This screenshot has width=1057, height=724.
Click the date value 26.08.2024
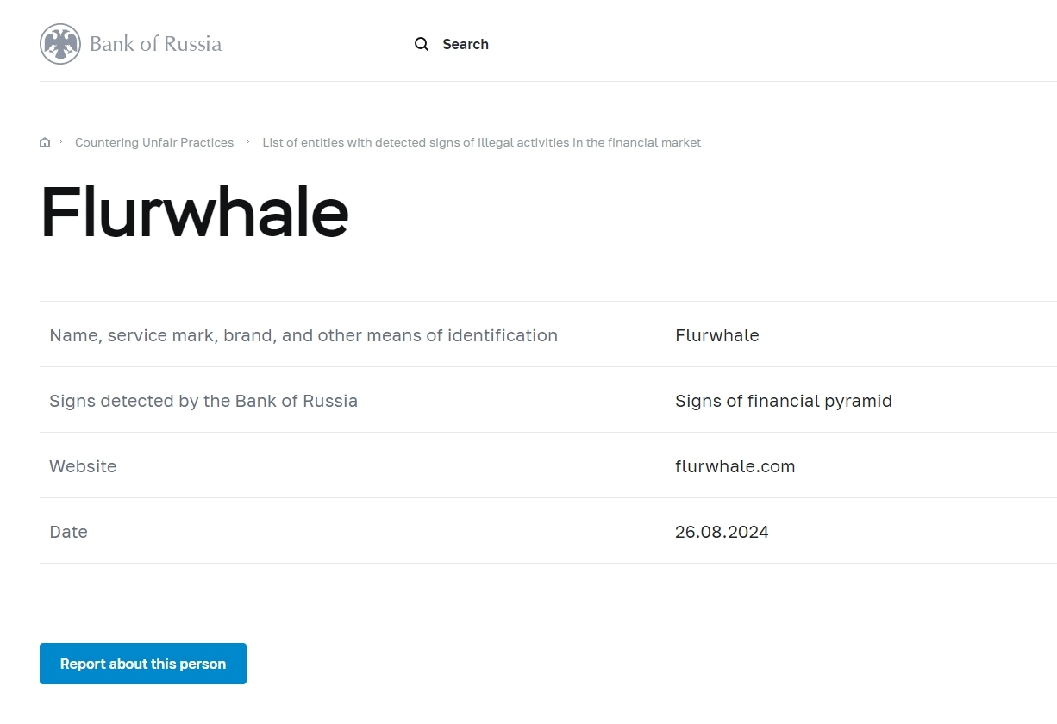722,532
